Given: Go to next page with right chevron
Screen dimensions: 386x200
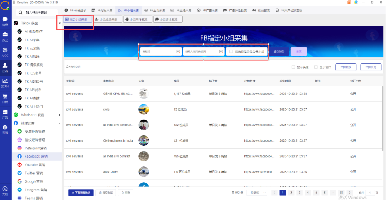Looking at the screenshot, I should pyautogui.click(x=350, y=193).
